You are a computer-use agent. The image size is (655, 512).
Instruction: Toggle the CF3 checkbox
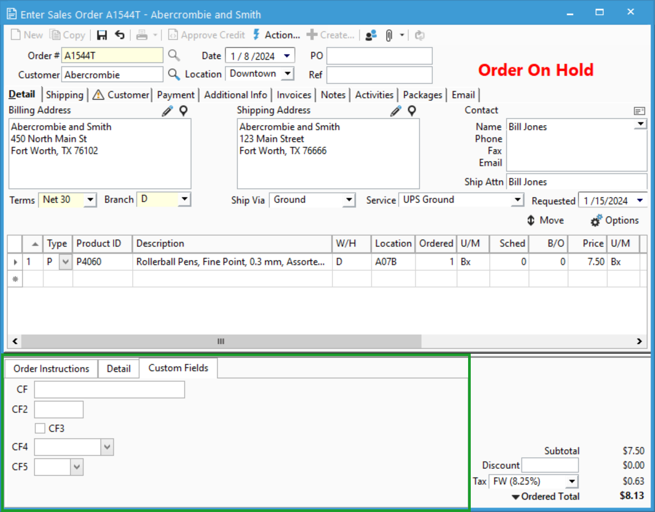click(x=39, y=428)
